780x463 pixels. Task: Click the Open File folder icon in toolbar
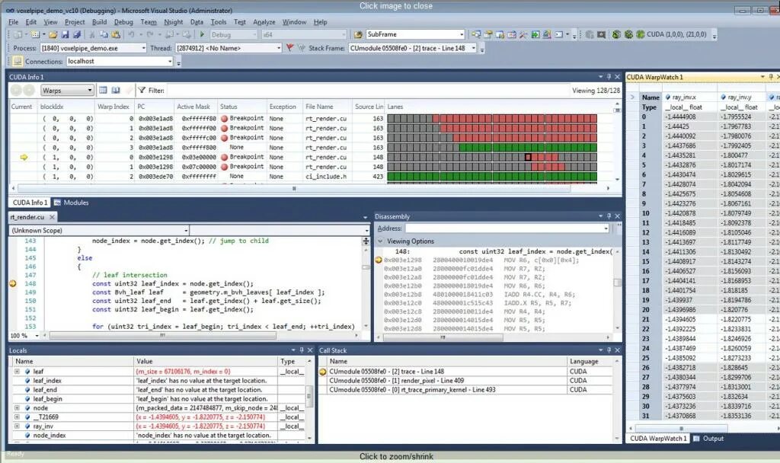(x=53, y=35)
